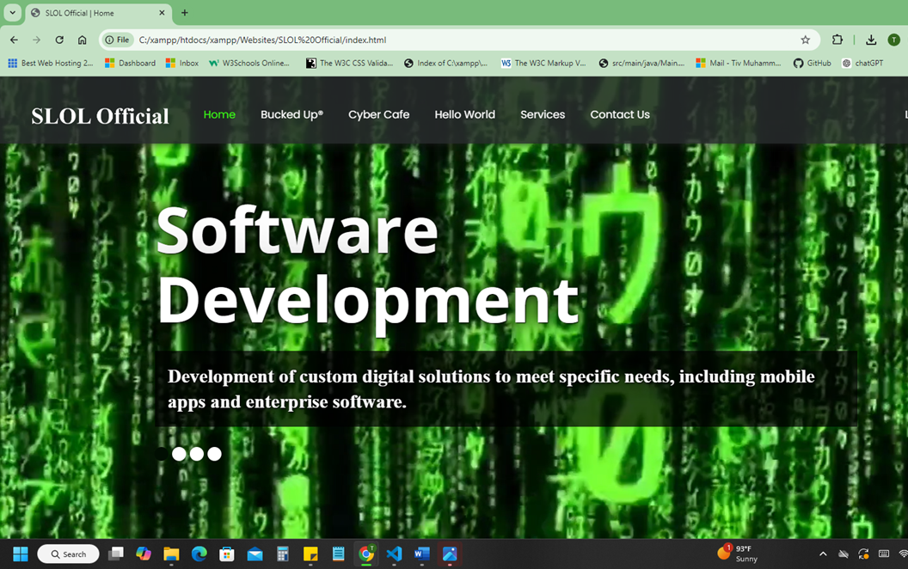Open the Windows Start menu
Image resolution: width=908 pixels, height=569 pixels.
click(x=21, y=554)
